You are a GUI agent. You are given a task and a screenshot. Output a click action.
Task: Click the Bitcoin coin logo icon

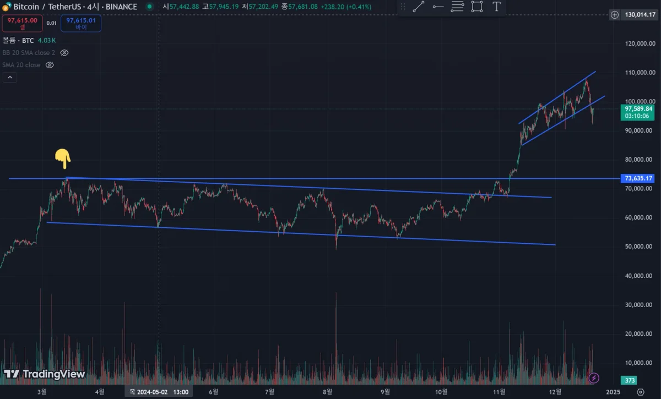point(6,7)
